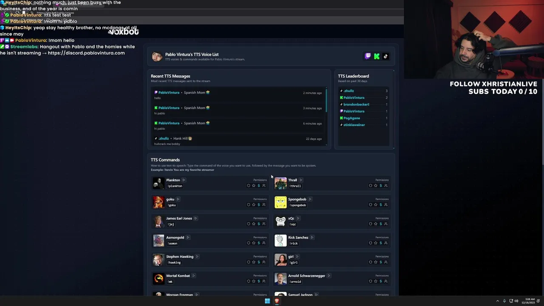Click the star icon for Arnold Schwarzenegger
Viewport: 544px width, 306px height.
click(376, 281)
